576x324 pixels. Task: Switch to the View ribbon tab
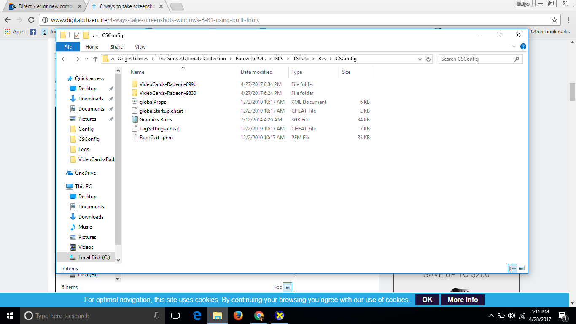pyautogui.click(x=140, y=47)
